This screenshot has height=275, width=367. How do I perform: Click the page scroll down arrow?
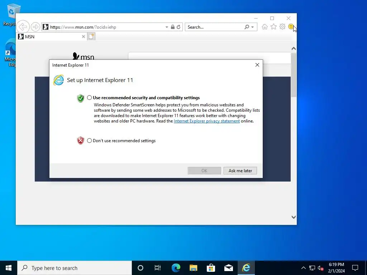(x=294, y=217)
